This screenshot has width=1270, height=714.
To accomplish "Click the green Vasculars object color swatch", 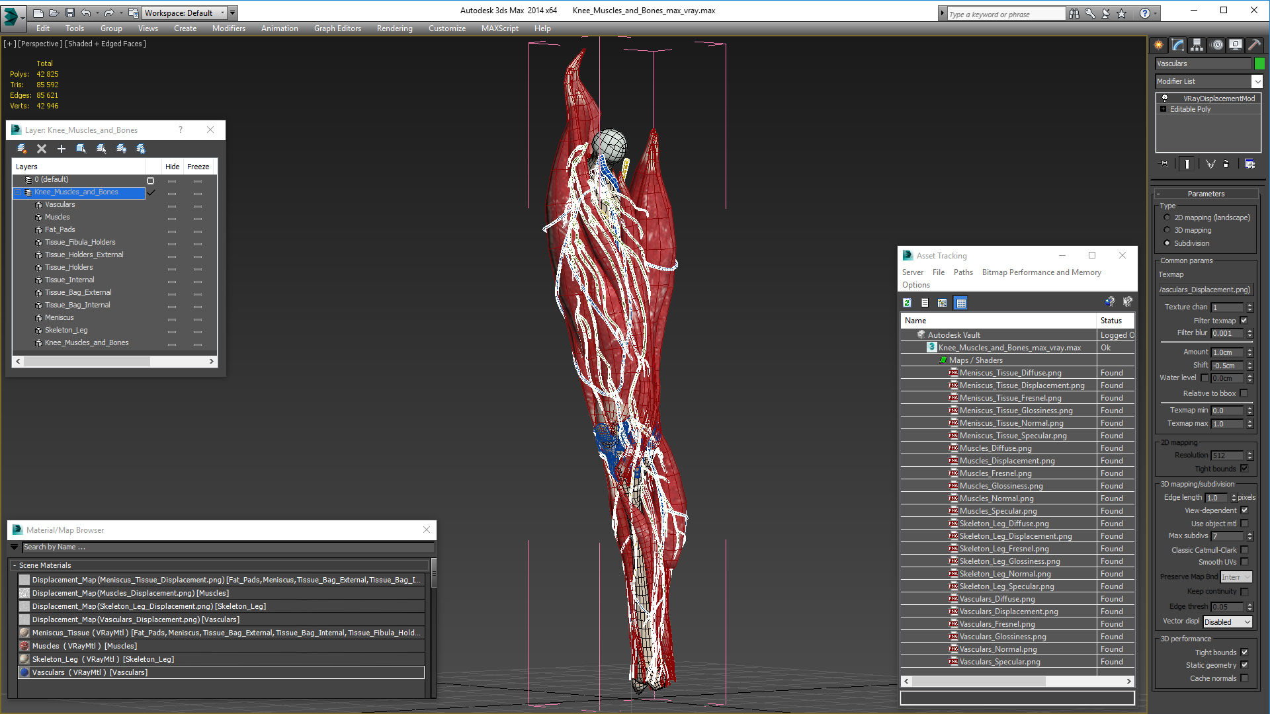I will [x=1259, y=63].
